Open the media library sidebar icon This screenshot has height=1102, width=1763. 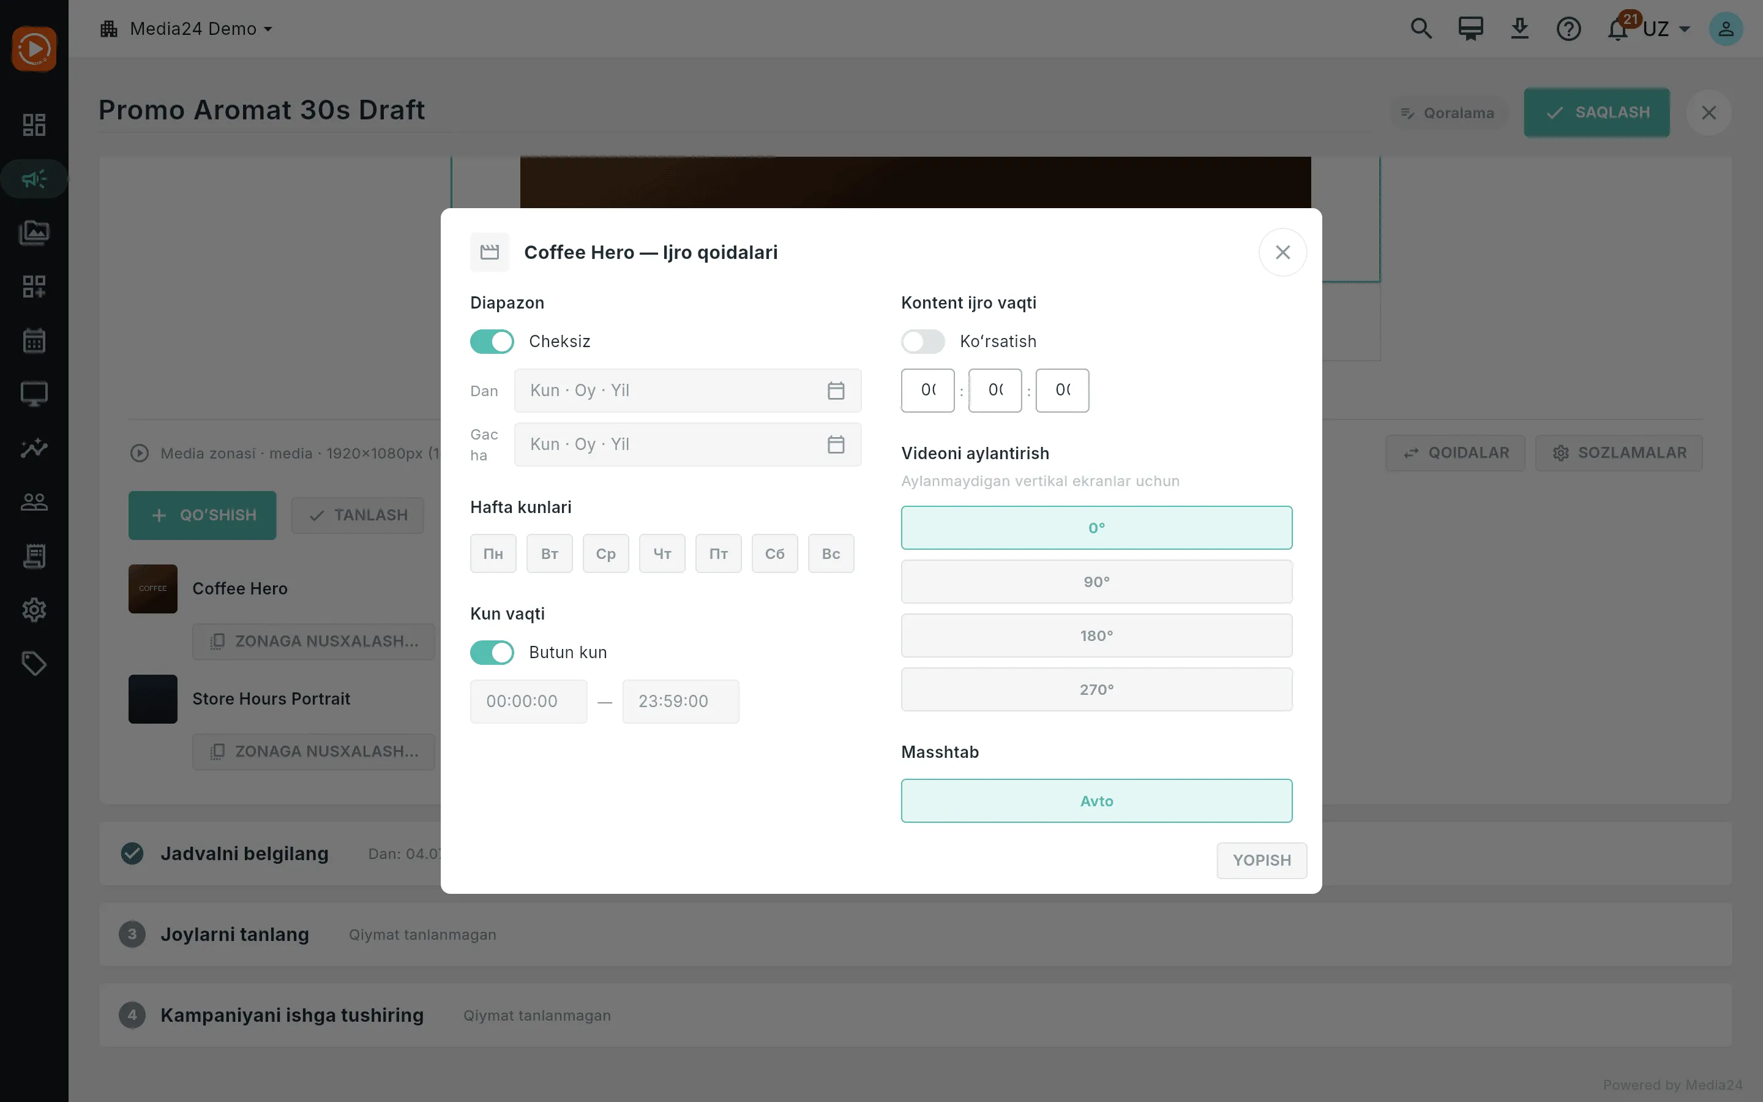[x=34, y=233]
